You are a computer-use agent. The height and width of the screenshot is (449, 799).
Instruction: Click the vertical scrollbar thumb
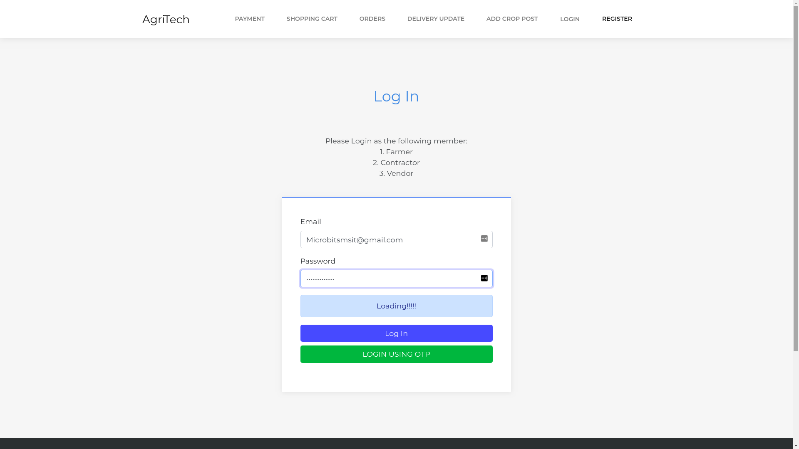796,179
